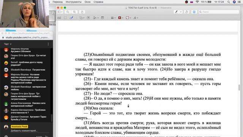Open the Share button in Preview toolbar
This screenshot has width=243, height=137.
pos(82,12)
